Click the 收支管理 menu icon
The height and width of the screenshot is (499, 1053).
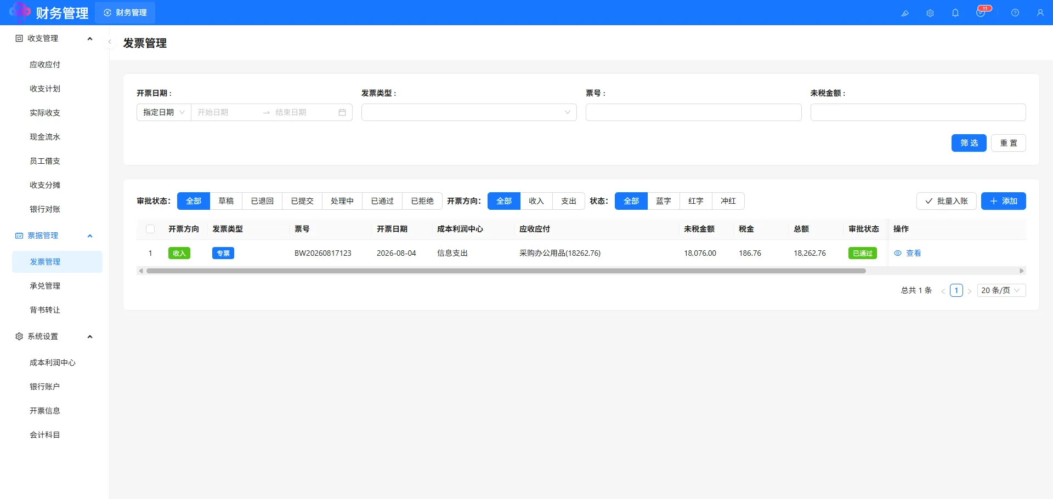point(19,38)
